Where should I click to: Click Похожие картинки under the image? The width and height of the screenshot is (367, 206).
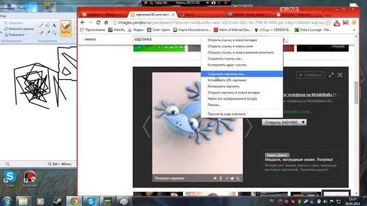tap(170, 178)
